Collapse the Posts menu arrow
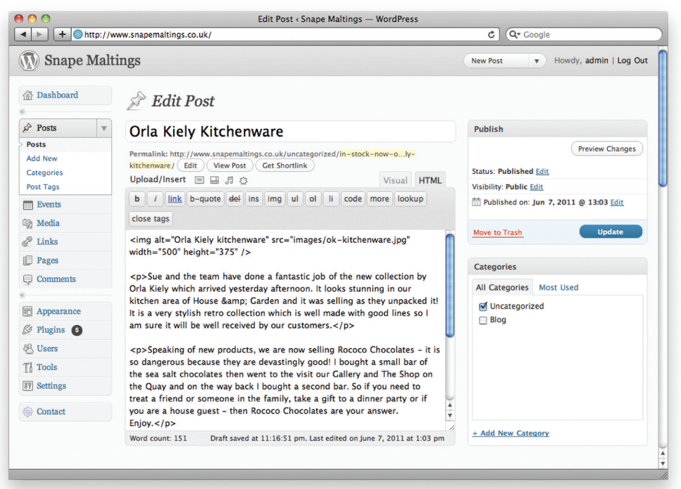This screenshot has width=681, height=489. coord(104,128)
